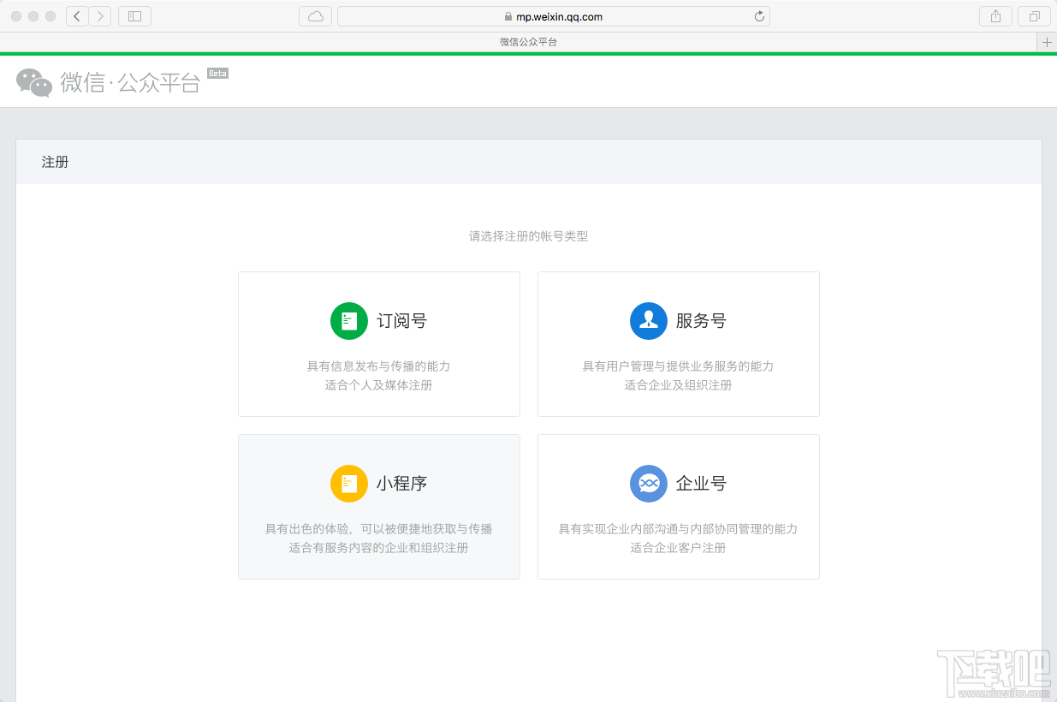
Task: Go back using the previous page arrow
Action: pos(76,15)
